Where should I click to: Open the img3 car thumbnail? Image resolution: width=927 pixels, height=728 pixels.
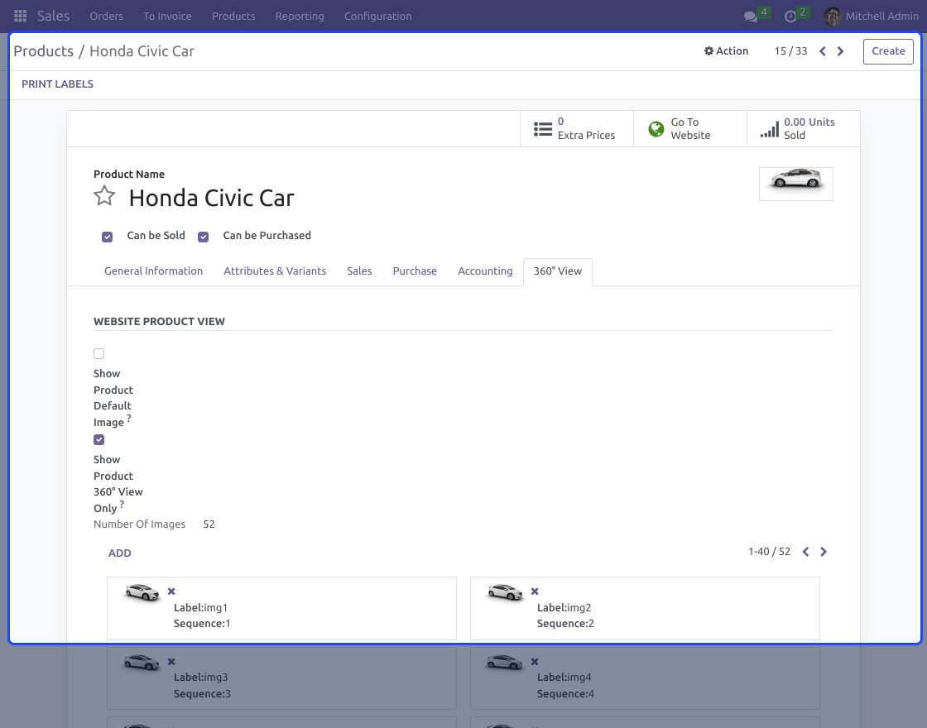[142, 662]
